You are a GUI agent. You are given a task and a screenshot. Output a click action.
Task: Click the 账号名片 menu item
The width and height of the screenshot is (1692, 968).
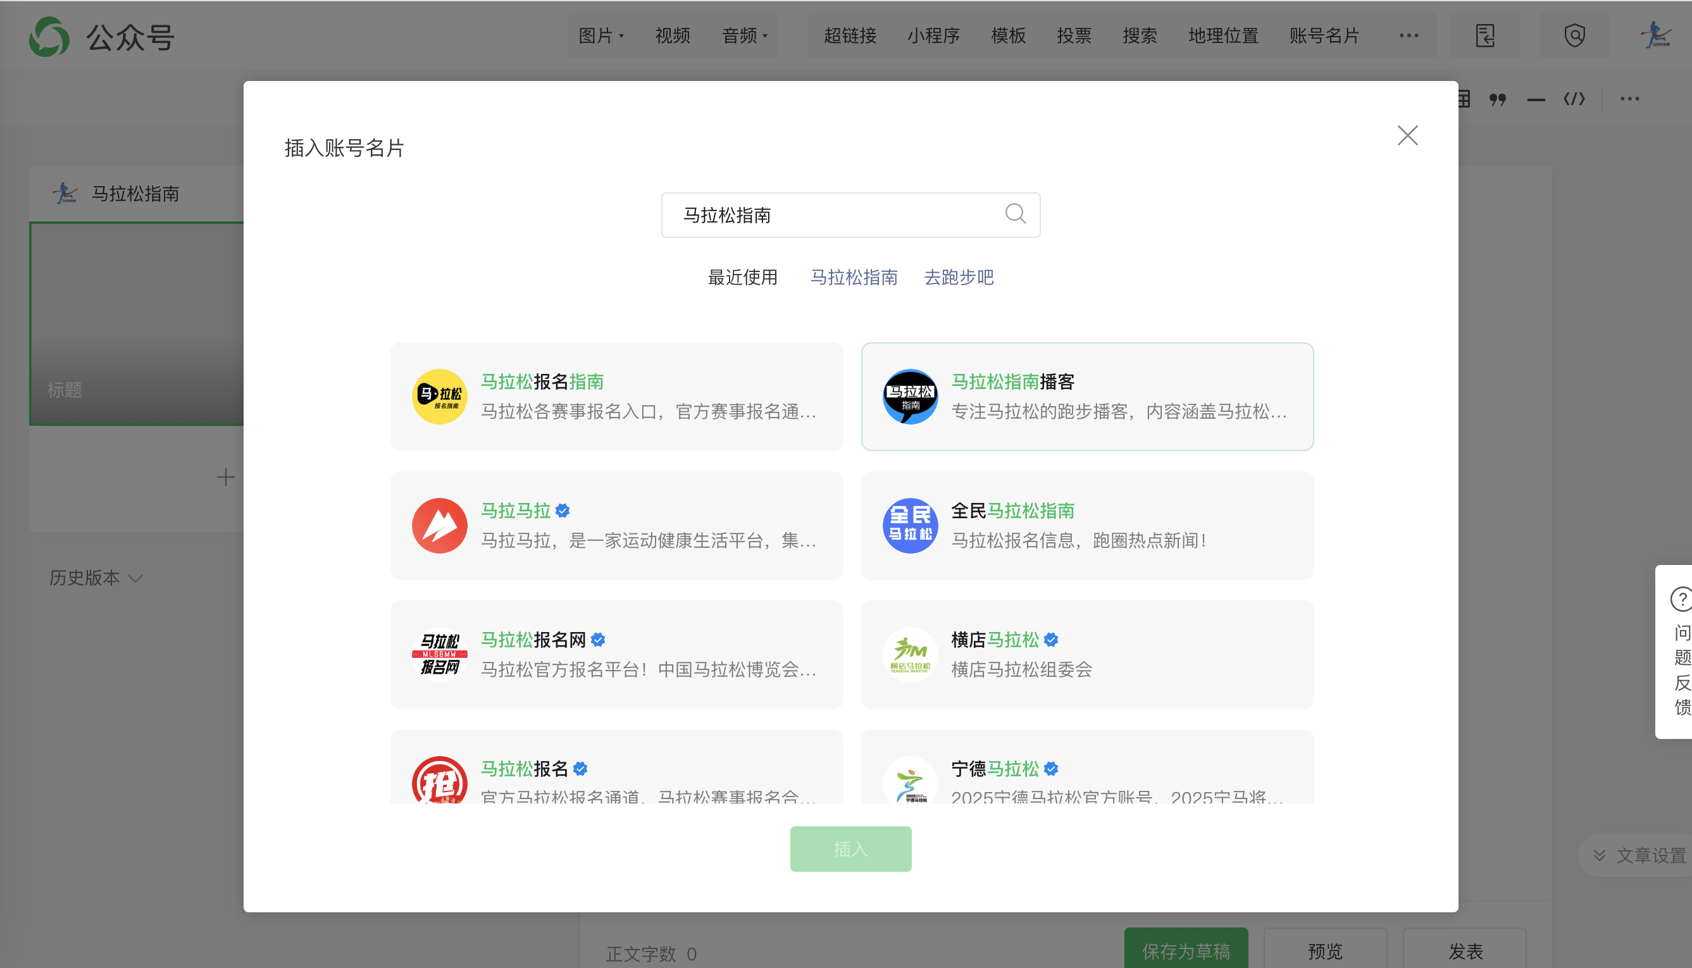click(1324, 36)
